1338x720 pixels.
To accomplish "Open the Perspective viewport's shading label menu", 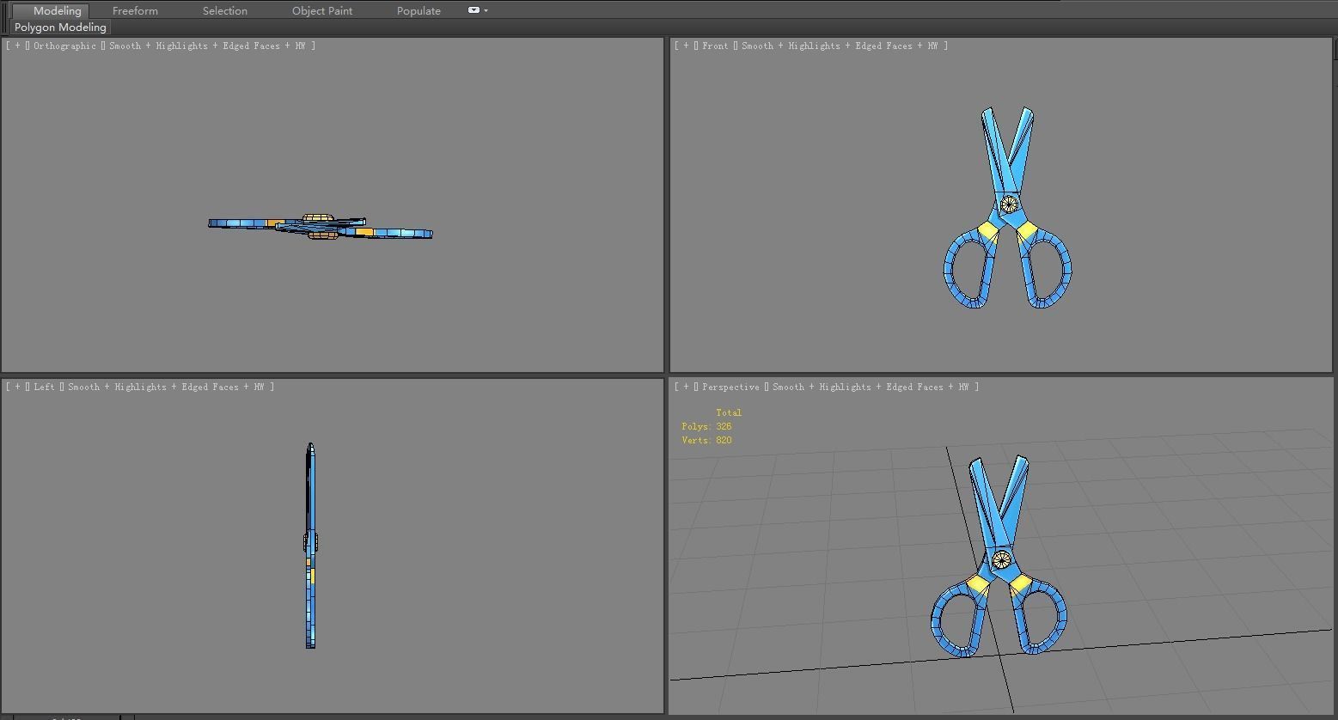I will pyautogui.click(x=871, y=387).
